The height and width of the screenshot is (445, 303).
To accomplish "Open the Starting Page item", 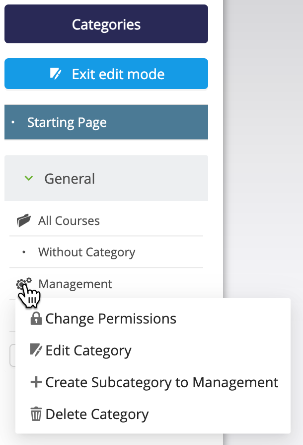I will click(67, 123).
